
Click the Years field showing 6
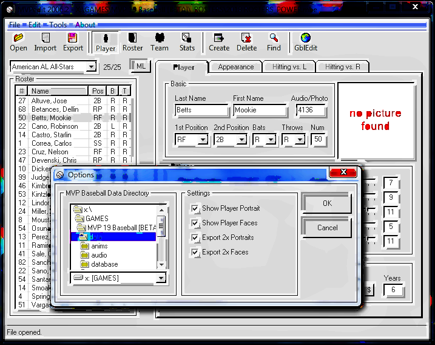[393, 290]
